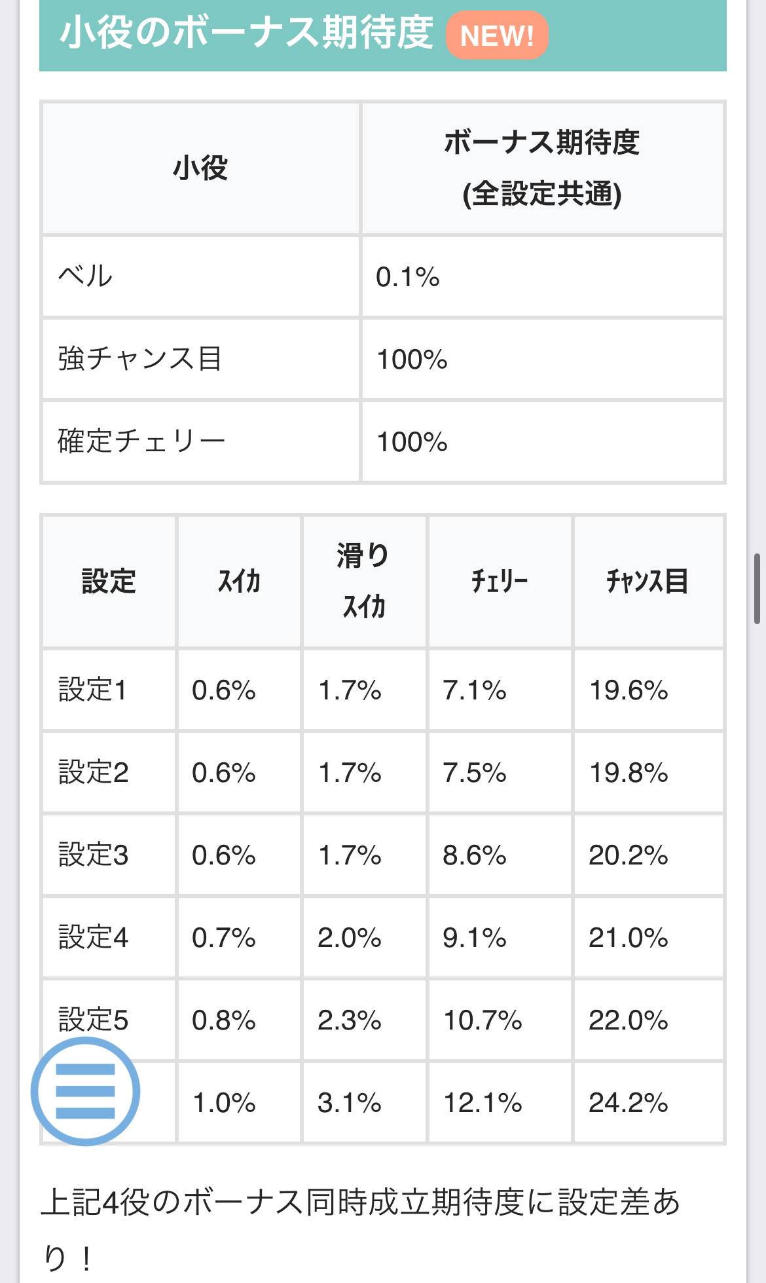Tap the チャンス目 column header
This screenshot has width=766, height=1283.
pos(647,582)
